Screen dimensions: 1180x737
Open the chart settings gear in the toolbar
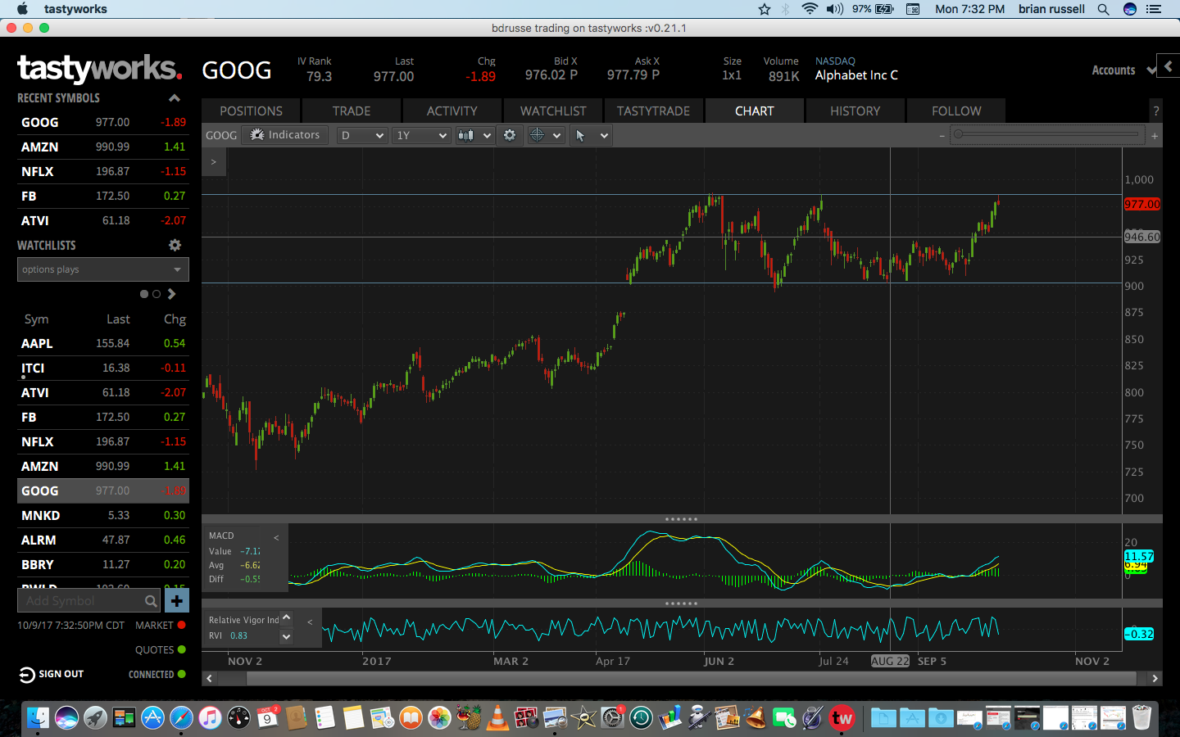click(510, 135)
